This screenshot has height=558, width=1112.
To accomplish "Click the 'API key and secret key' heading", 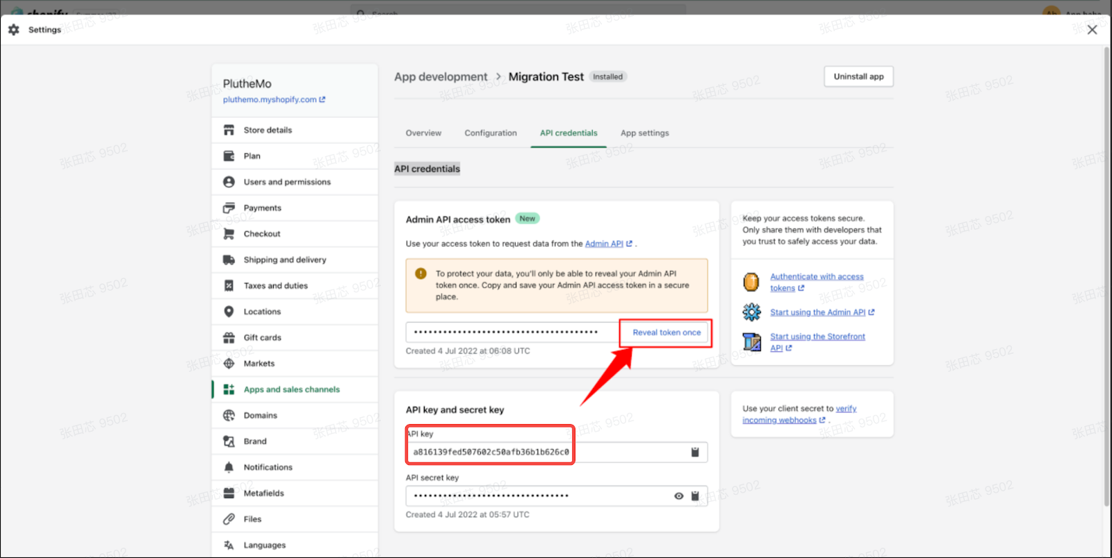I will click(x=455, y=410).
